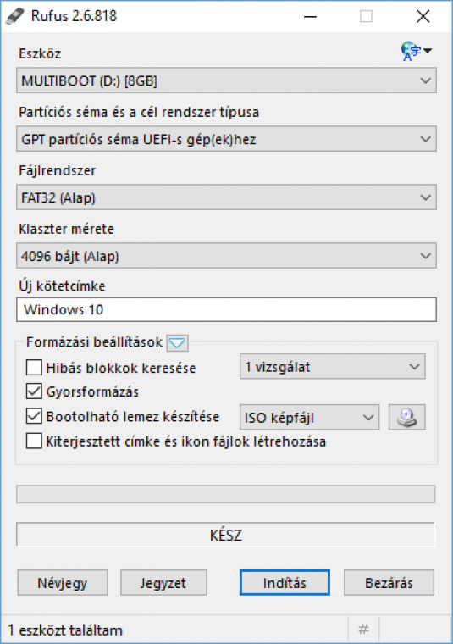
Task: Click the hash (#) icon in status bar
Action: [x=363, y=630]
